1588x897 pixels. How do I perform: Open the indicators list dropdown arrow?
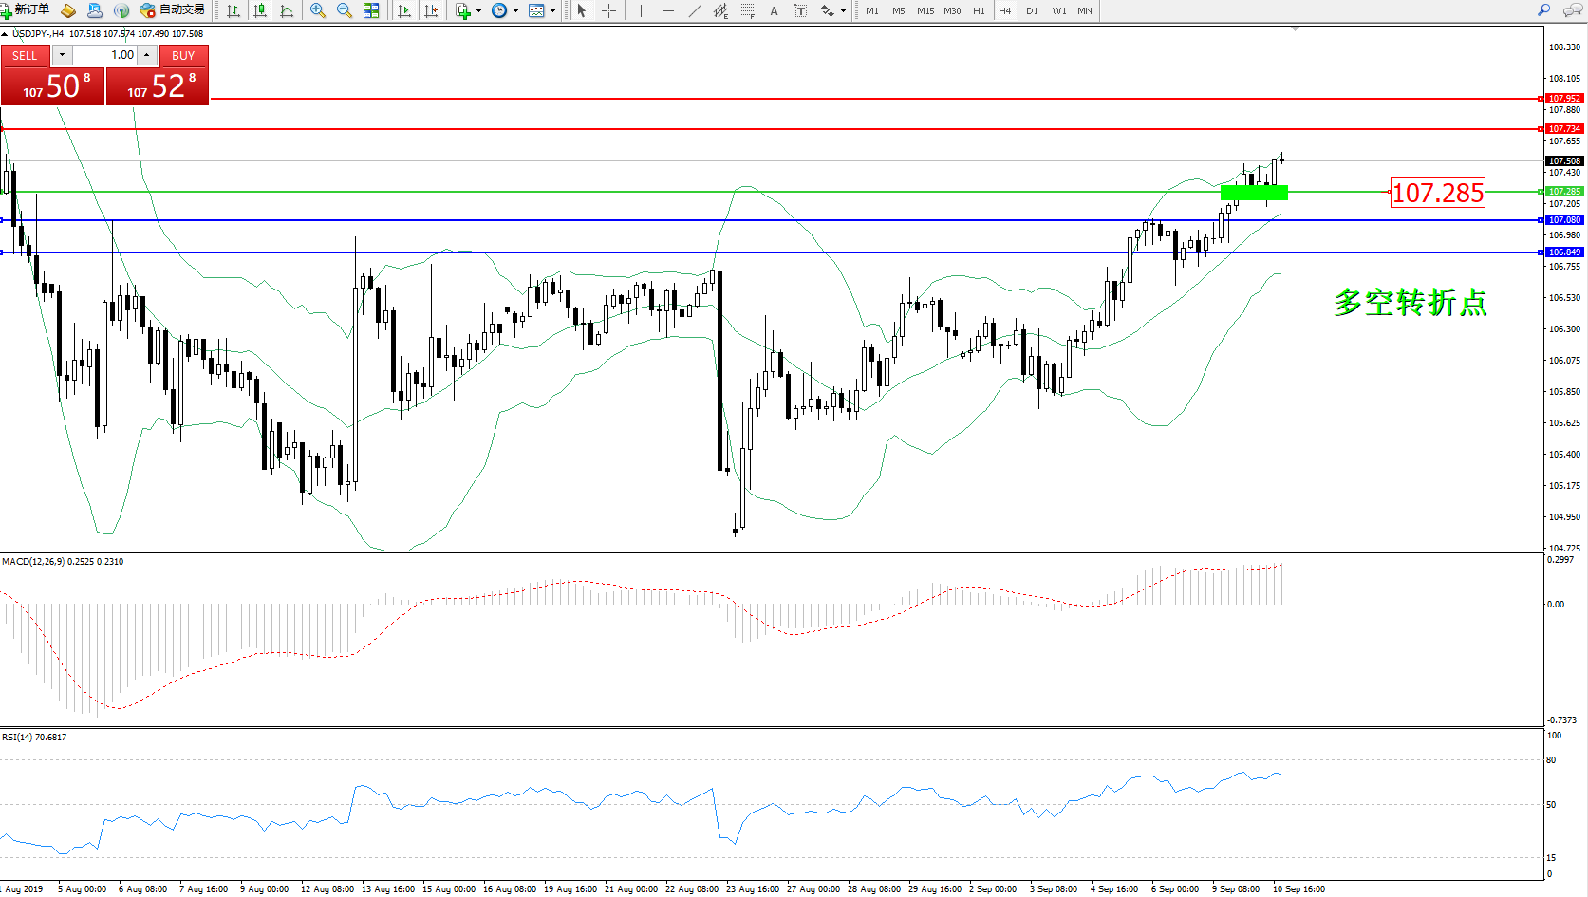pos(478,11)
